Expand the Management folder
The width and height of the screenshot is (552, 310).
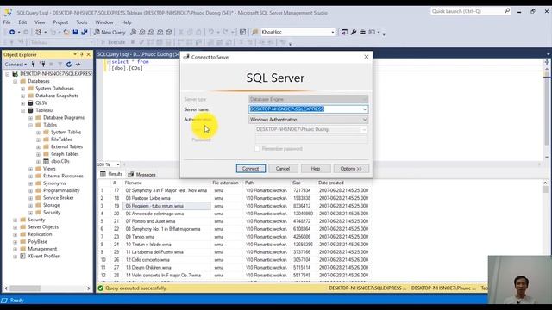(x=16, y=249)
